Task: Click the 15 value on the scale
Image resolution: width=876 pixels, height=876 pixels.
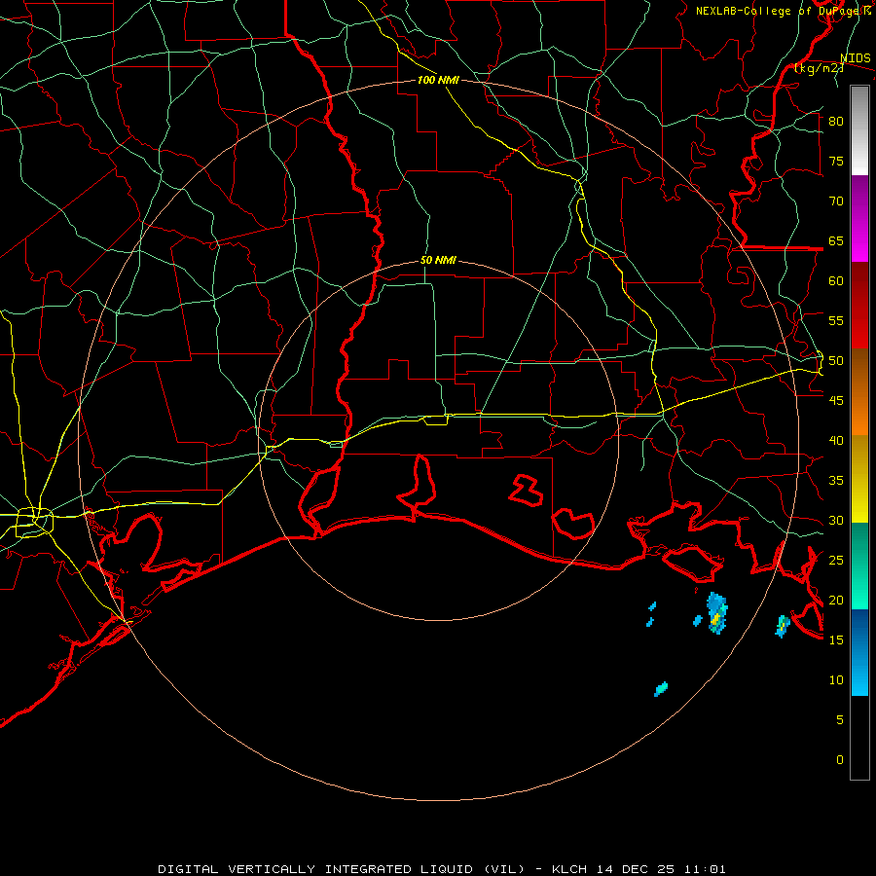Action: pos(836,640)
